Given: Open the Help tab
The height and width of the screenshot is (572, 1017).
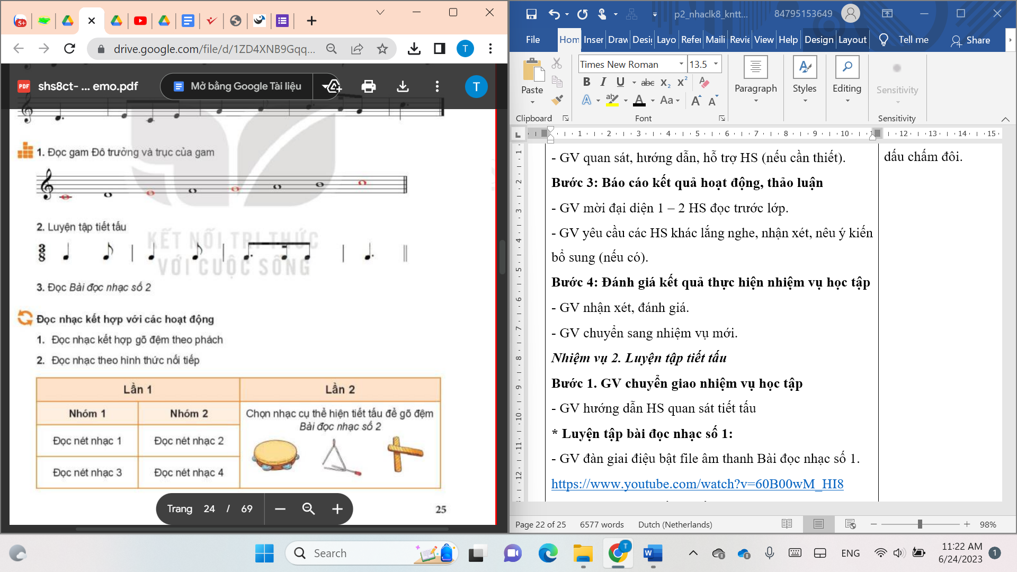Looking at the screenshot, I should point(788,40).
